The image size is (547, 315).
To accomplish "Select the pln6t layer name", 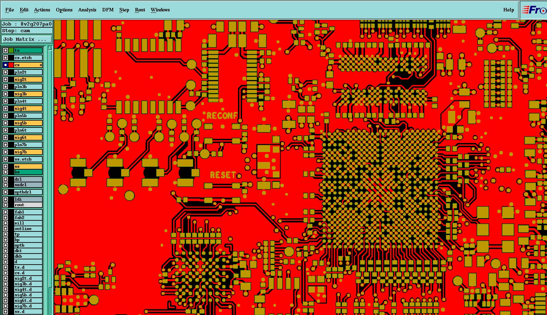I will 28,130.
